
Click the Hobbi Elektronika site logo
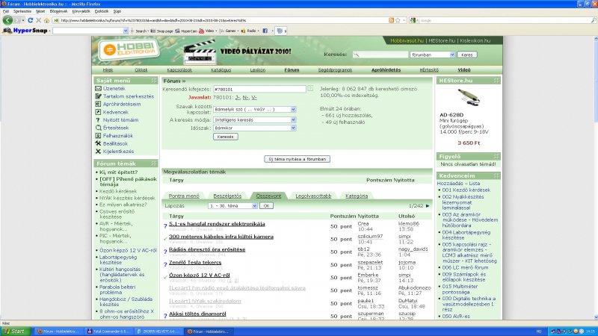click(x=129, y=49)
